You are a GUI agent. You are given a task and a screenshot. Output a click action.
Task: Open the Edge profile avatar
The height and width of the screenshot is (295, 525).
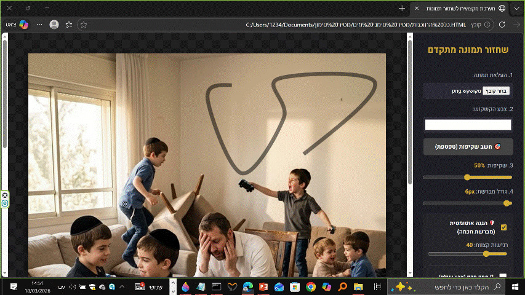54,25
